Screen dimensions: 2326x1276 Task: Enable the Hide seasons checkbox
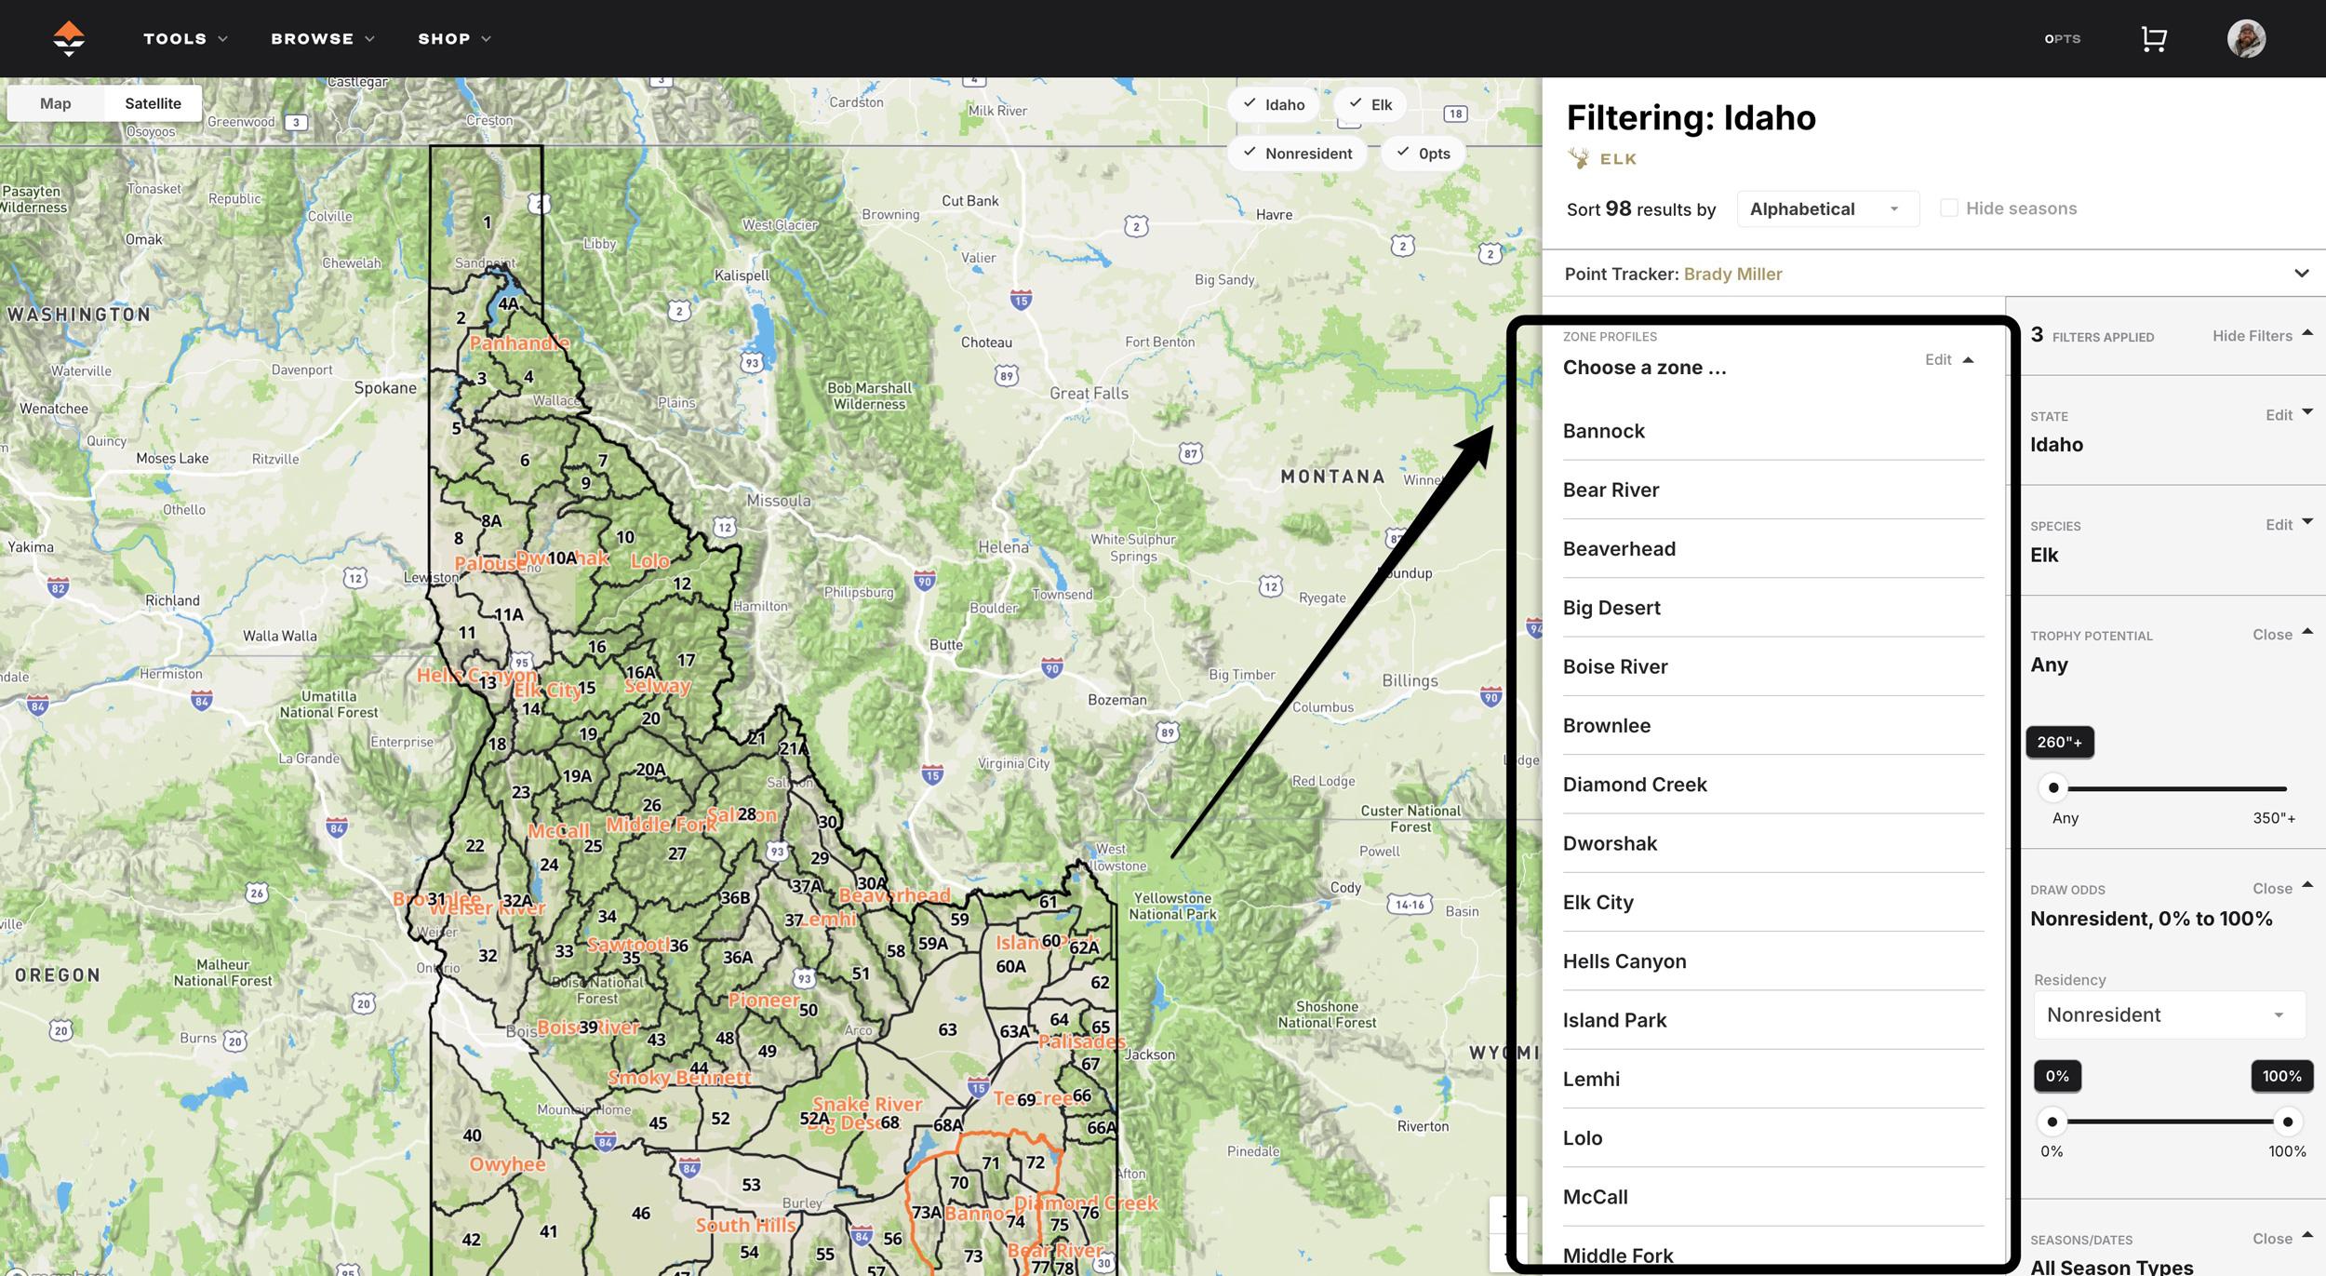tap(1949, 208)
